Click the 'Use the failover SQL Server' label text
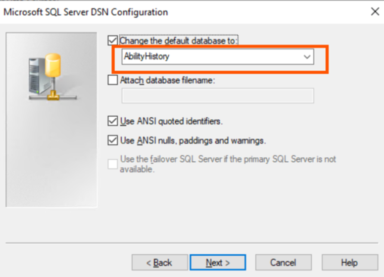This screenshot has width=384, height=277. (228, 164)
